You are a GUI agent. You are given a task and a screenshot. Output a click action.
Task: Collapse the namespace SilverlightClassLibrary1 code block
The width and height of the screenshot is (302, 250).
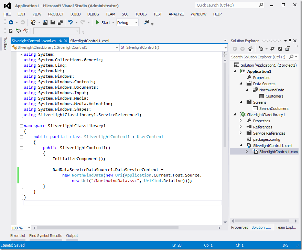(x=21, y=126)
